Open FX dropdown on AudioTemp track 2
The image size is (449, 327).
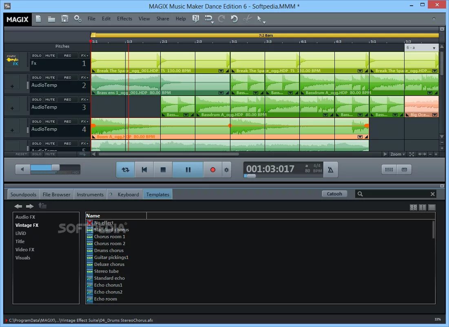(84, 77)
